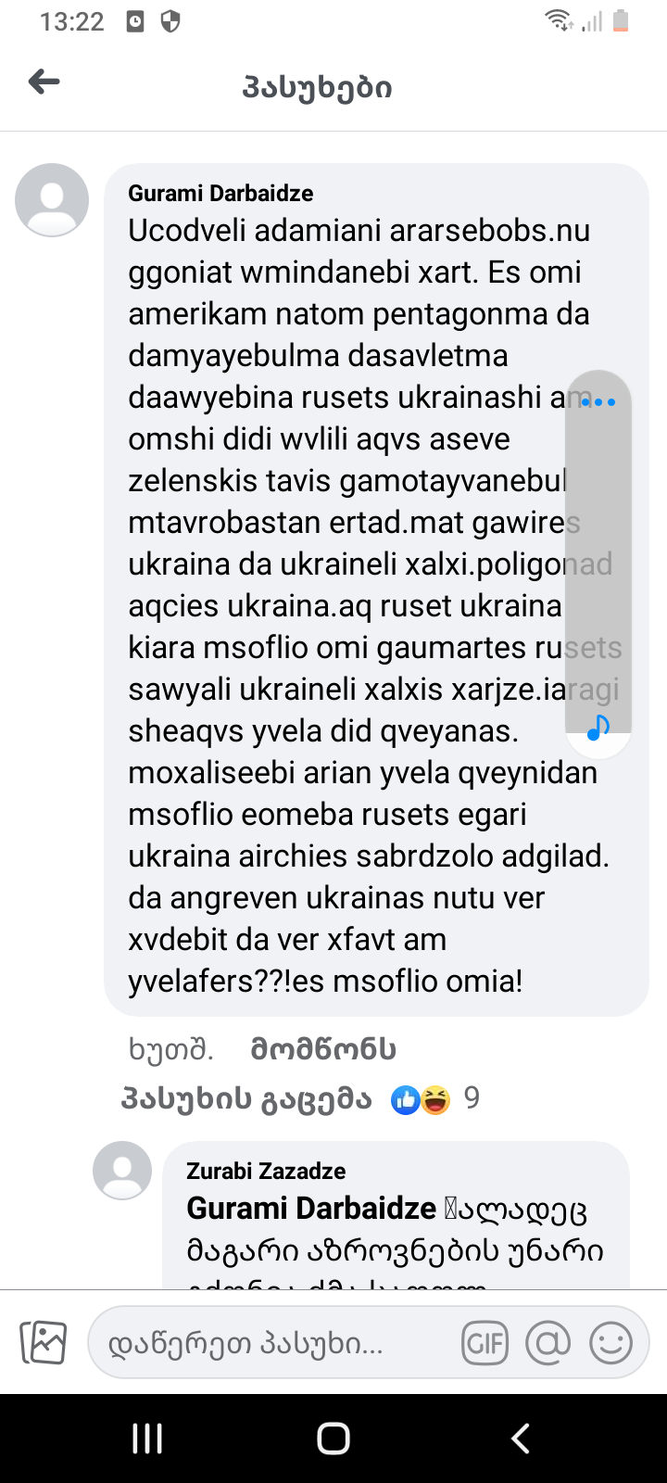Open the emoji smiley picker
Viewport: 667px width, 1483px height.
coord(611,1342)
